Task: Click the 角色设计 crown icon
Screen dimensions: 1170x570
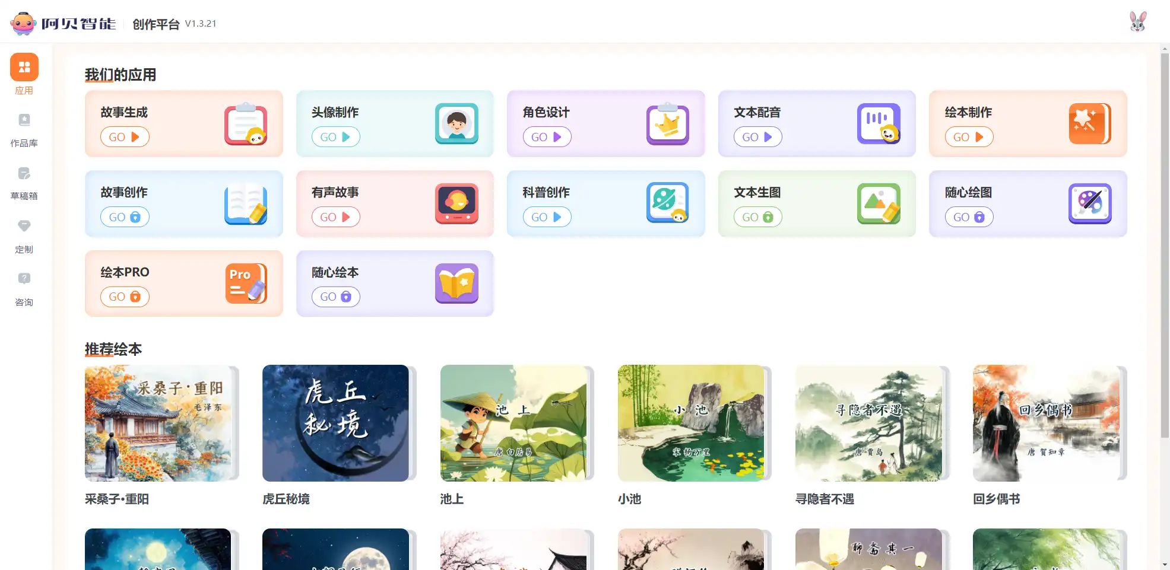Action: pos(668,124)
